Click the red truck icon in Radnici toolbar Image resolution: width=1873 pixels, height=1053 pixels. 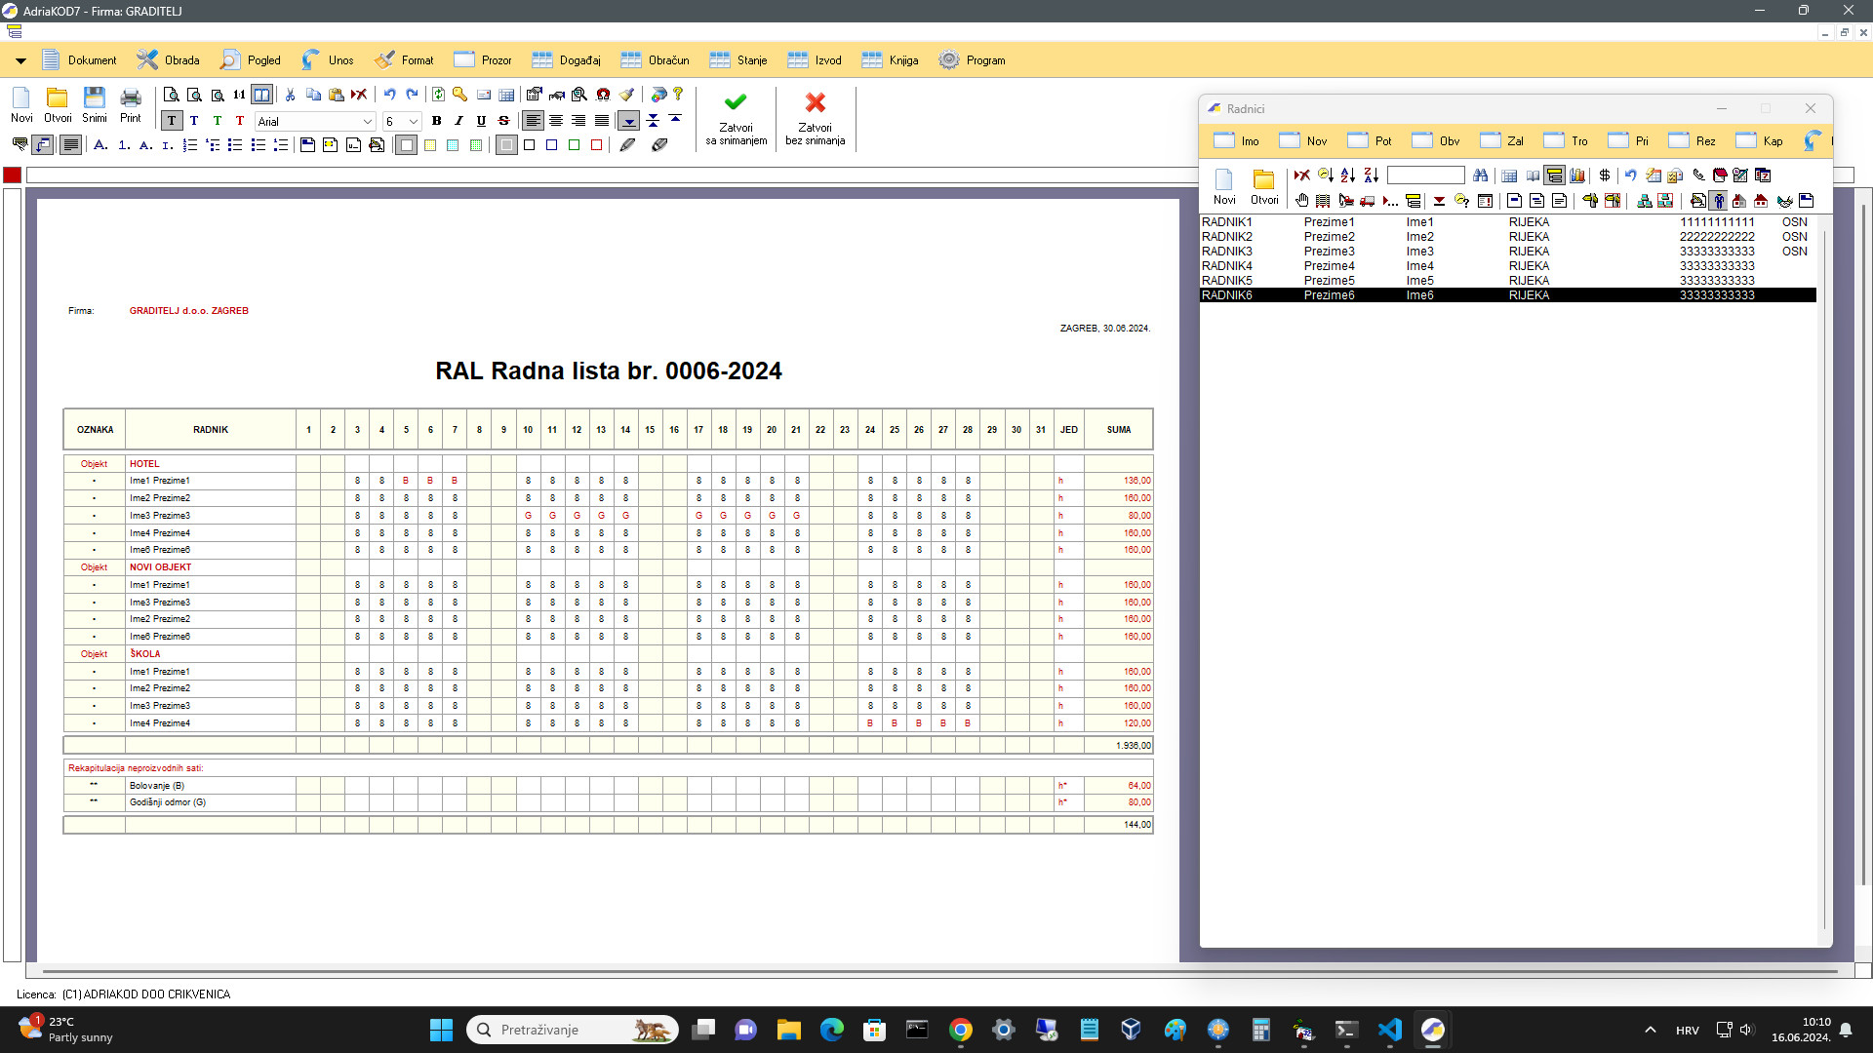(1368, 201)
